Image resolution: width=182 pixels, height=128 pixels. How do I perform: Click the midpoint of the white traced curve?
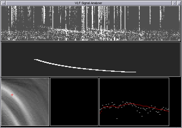pos(84,68)
